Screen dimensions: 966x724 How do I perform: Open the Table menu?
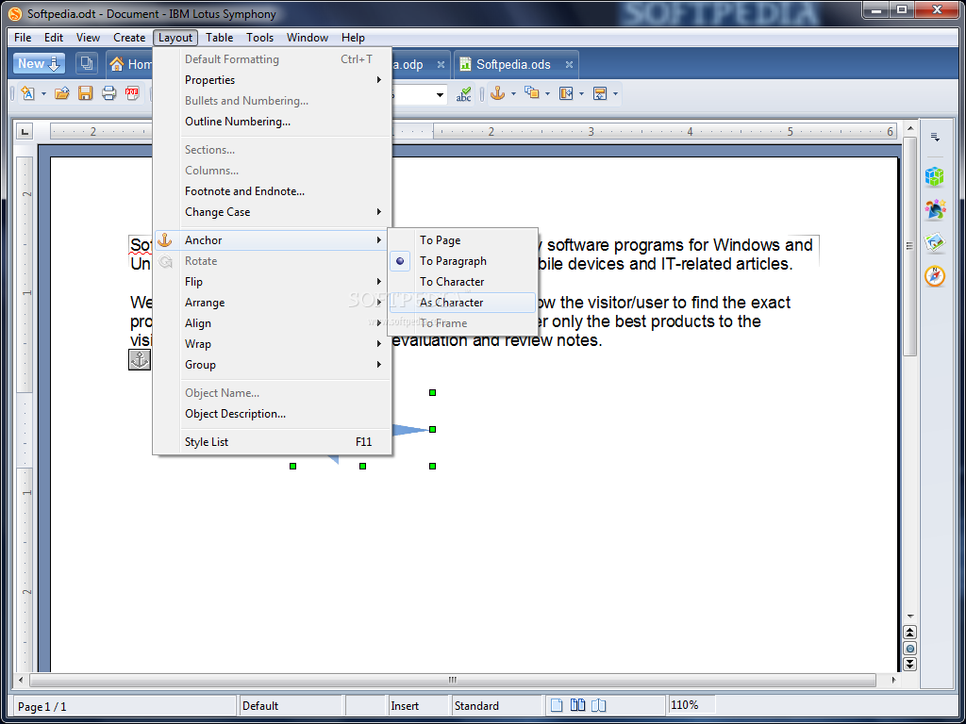pyautogui.click(x=219, y=38)
